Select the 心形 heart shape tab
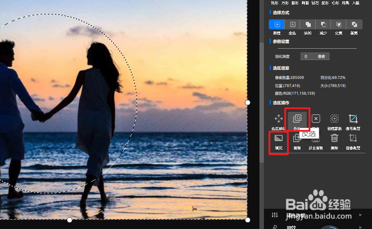 [335, 3]
